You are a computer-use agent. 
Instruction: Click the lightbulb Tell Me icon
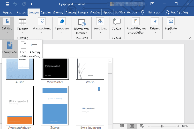(143, 12)
